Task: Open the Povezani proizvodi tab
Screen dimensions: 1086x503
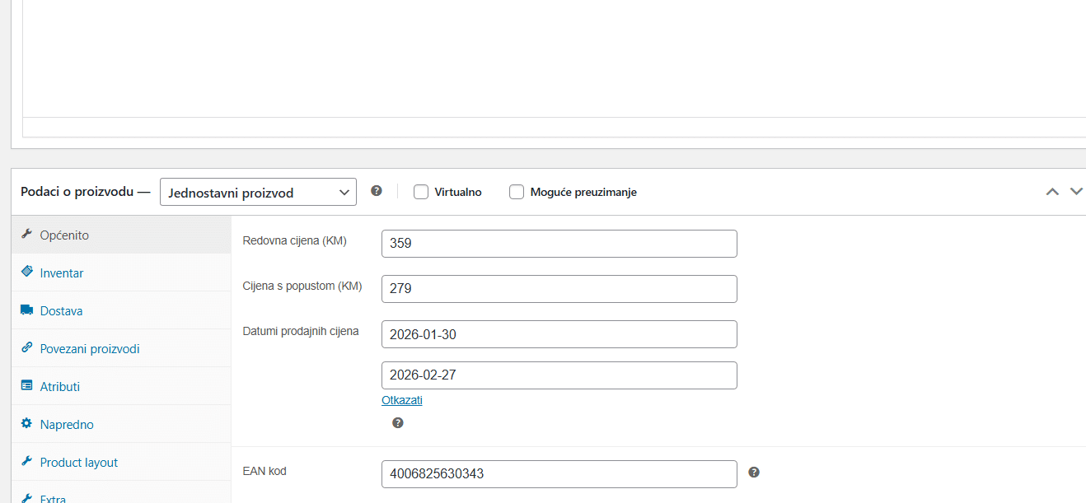Action: [x=90, y=349]
